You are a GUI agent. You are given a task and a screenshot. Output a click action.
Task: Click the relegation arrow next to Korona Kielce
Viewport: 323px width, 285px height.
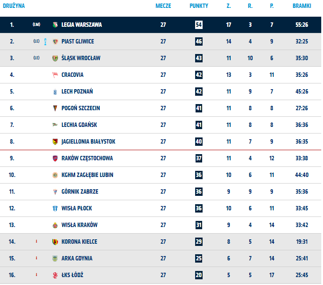pos(36,242)
